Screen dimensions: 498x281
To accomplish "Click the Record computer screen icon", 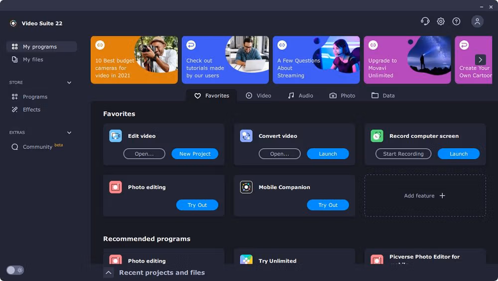I will 377,136.
